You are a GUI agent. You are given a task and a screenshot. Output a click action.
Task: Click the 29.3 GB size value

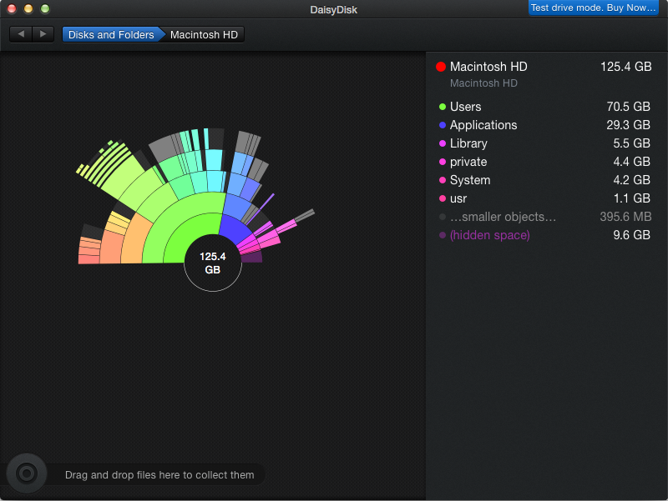629,125
